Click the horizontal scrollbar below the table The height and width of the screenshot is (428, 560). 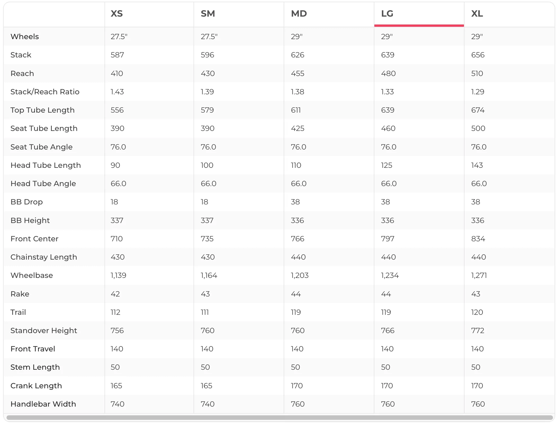[279, 417]
